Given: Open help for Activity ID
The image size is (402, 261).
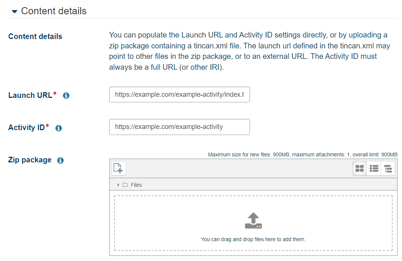Looking at the screenshot, I should coord(59,128).
